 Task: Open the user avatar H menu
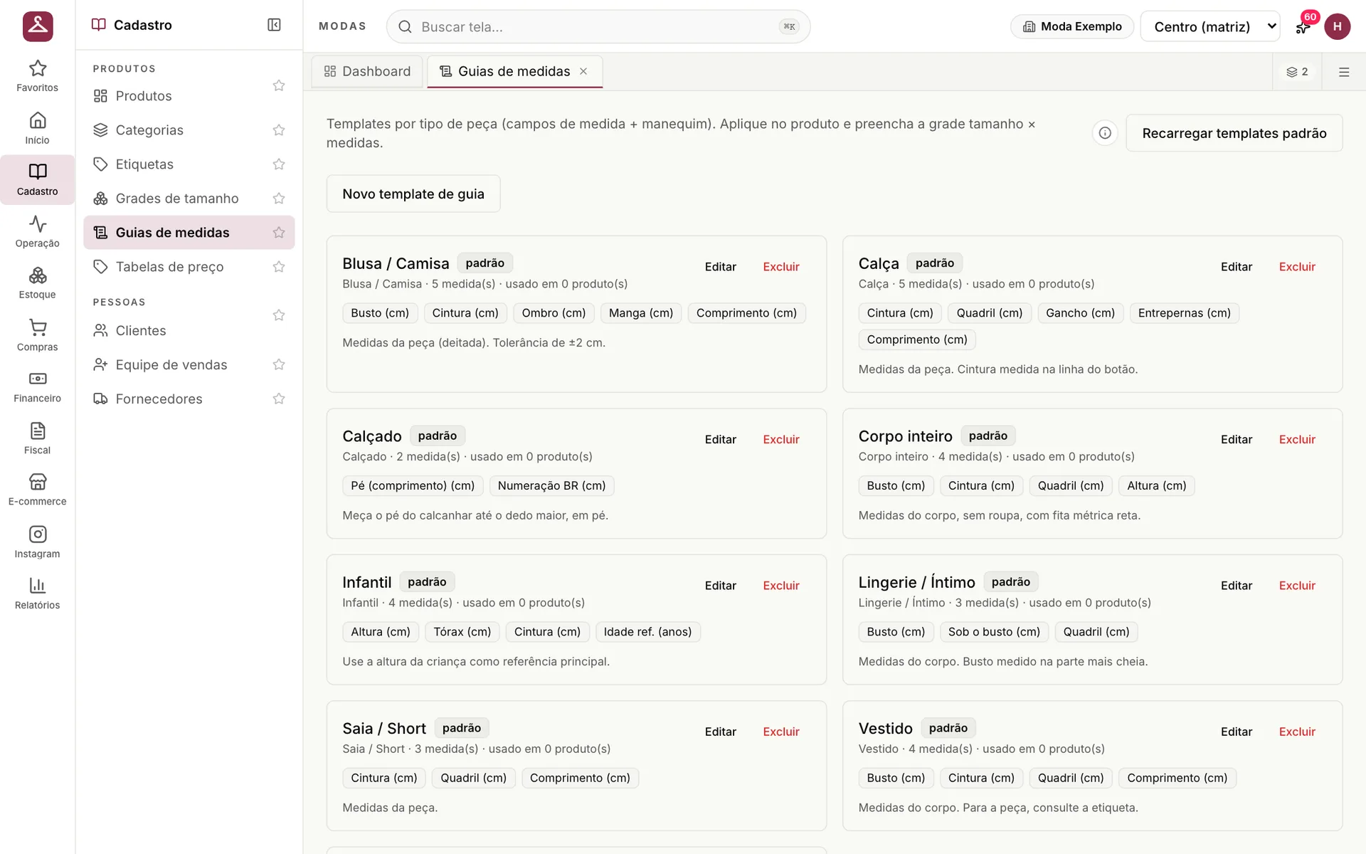point(1337,26)
